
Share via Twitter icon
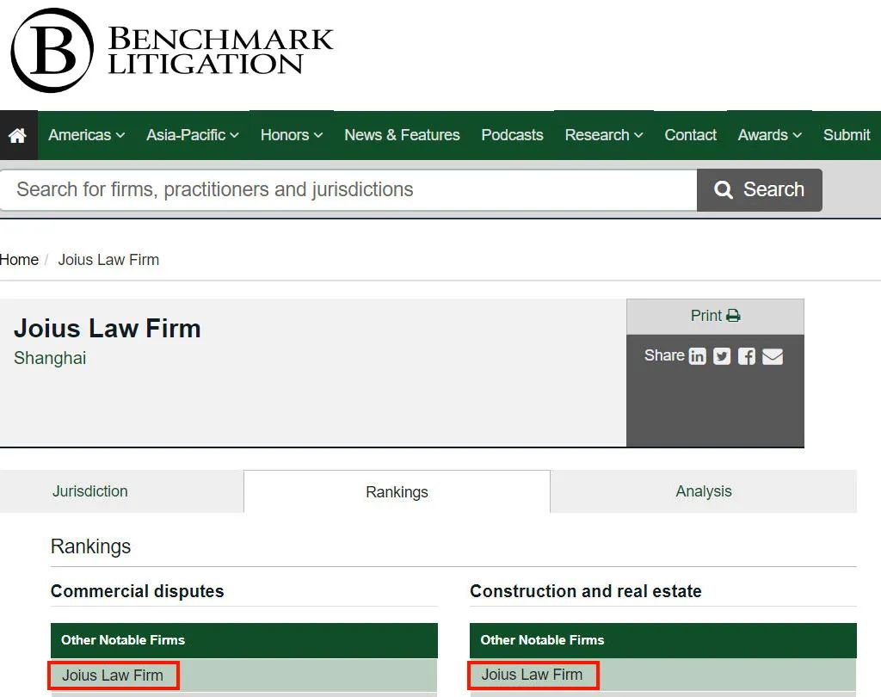point(722,356)
